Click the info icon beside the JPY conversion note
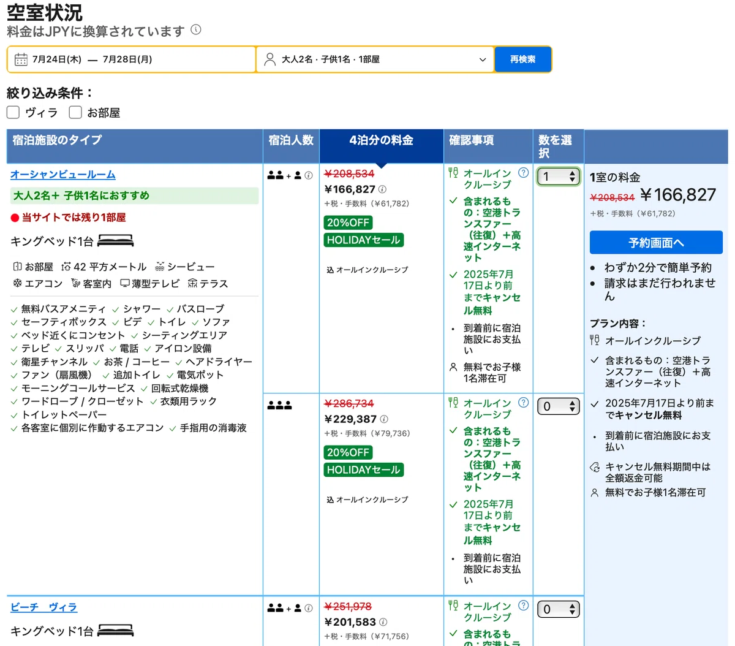 point(196,29)
